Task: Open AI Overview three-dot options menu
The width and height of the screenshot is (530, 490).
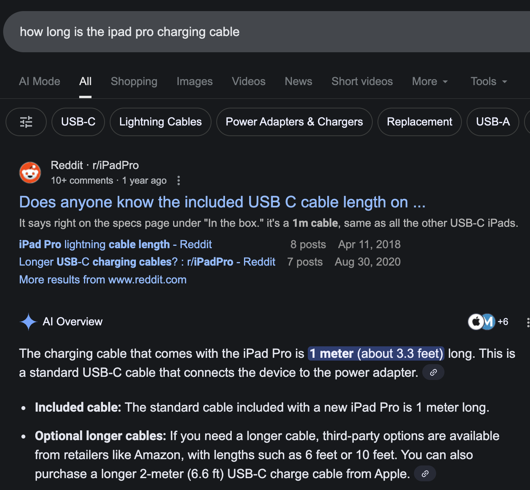Action: click(x=528, y=322)
